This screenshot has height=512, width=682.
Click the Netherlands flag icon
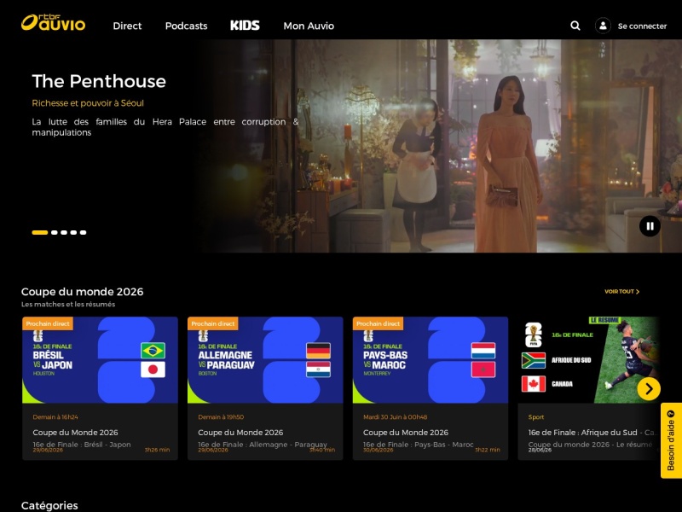click(x=483, y=351)
